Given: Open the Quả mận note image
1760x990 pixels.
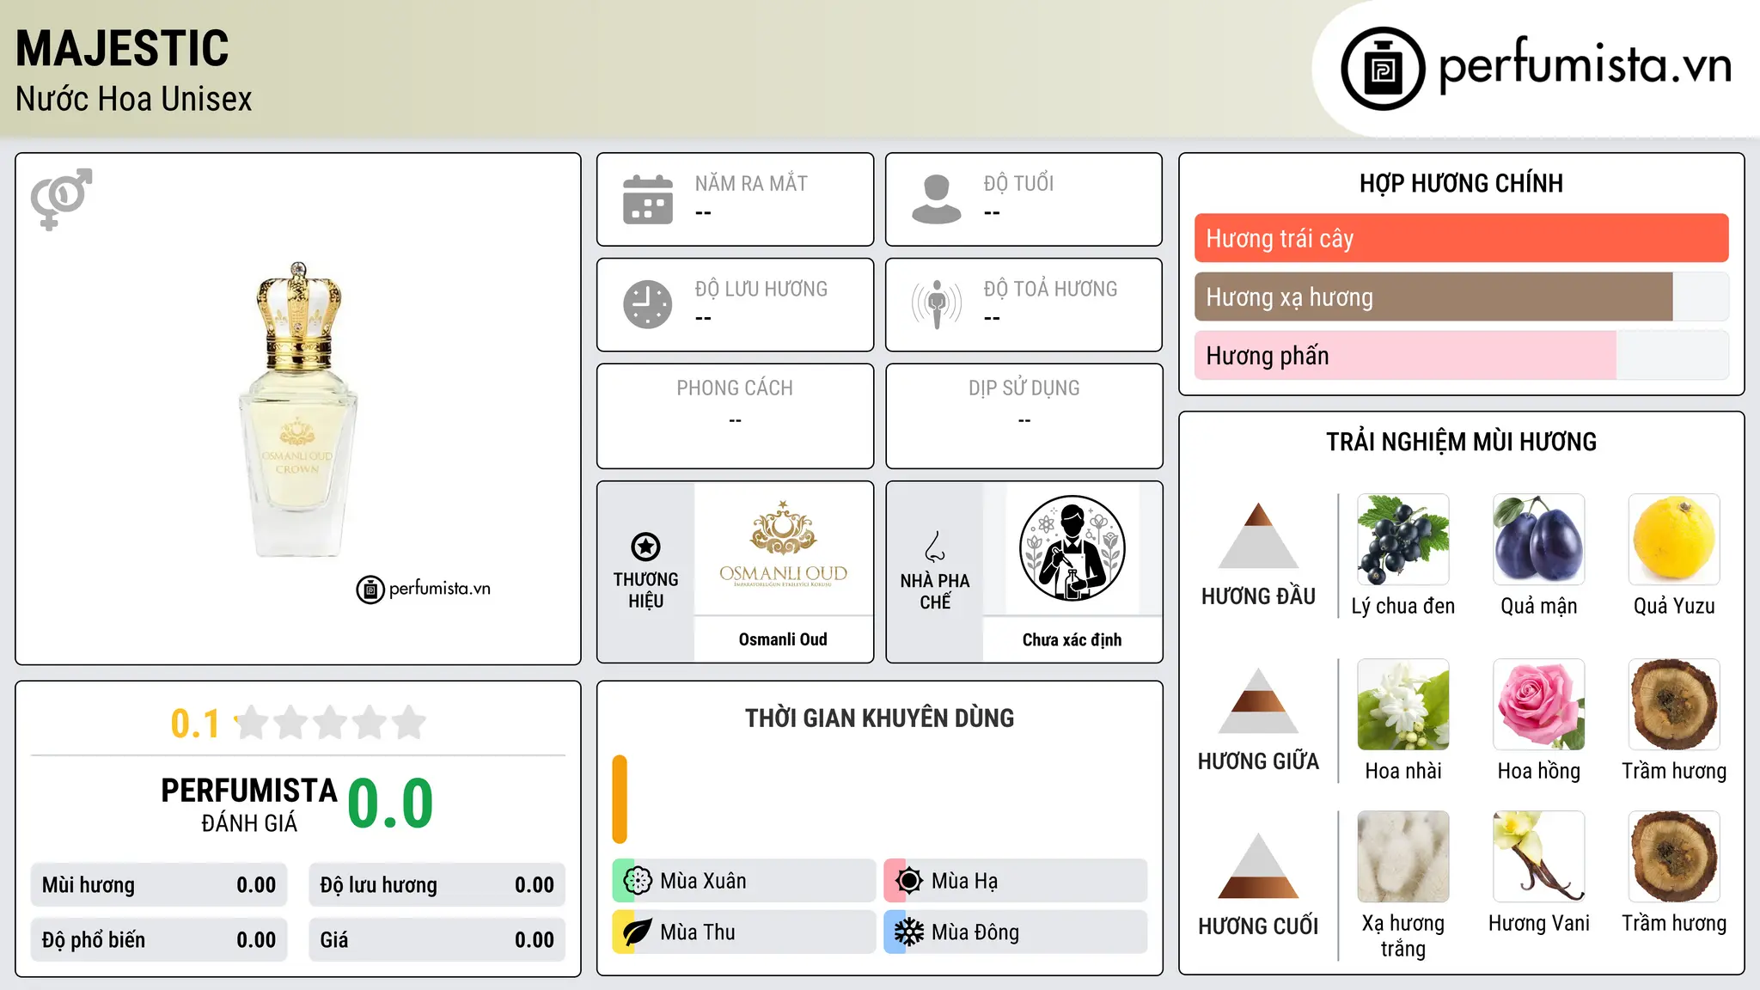Looking at the screenshot, I should coord(1539,540).
